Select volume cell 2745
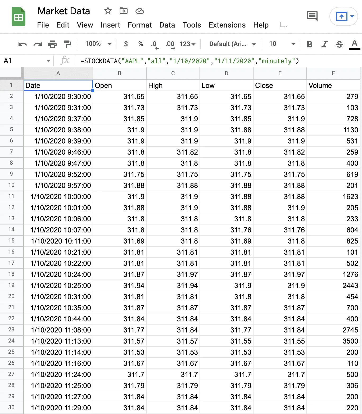 click(333, 330)
